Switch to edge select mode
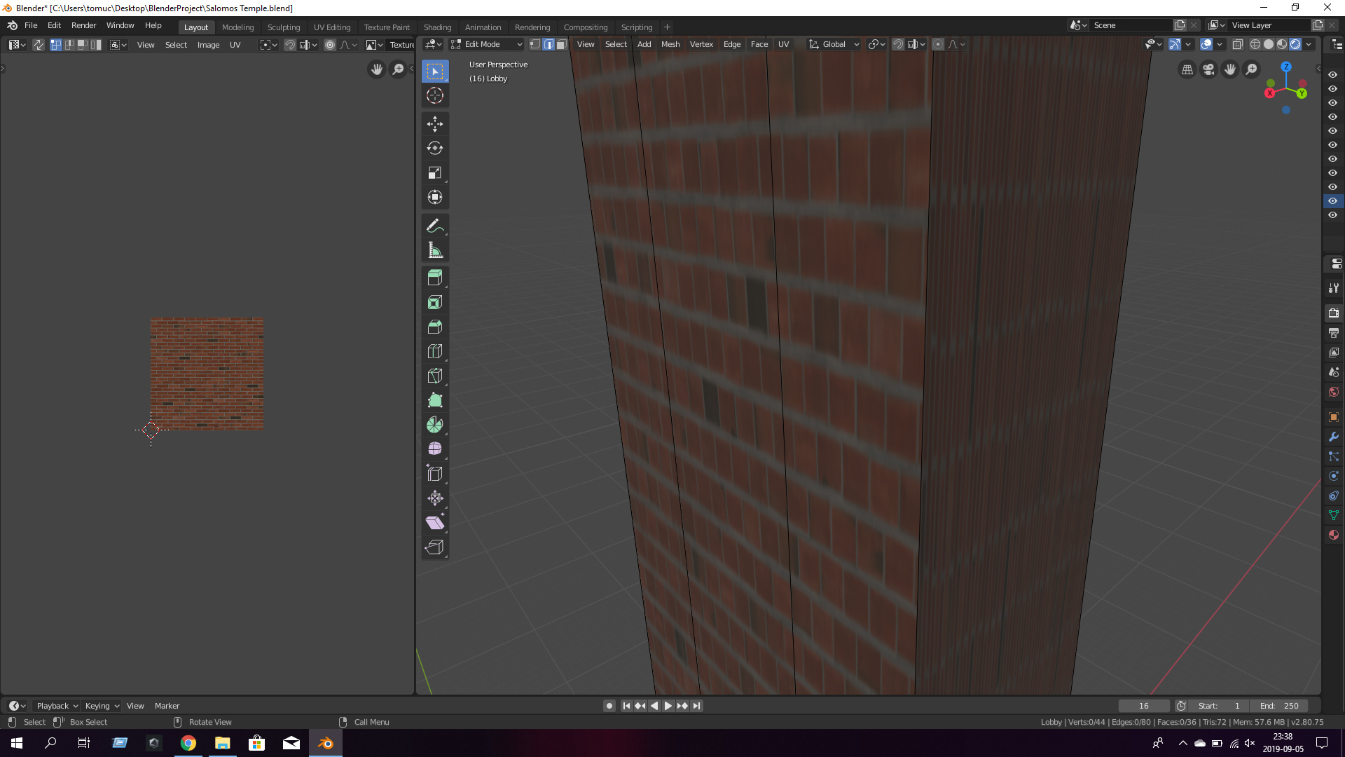 pyautogui.click(x=549, y=44)
